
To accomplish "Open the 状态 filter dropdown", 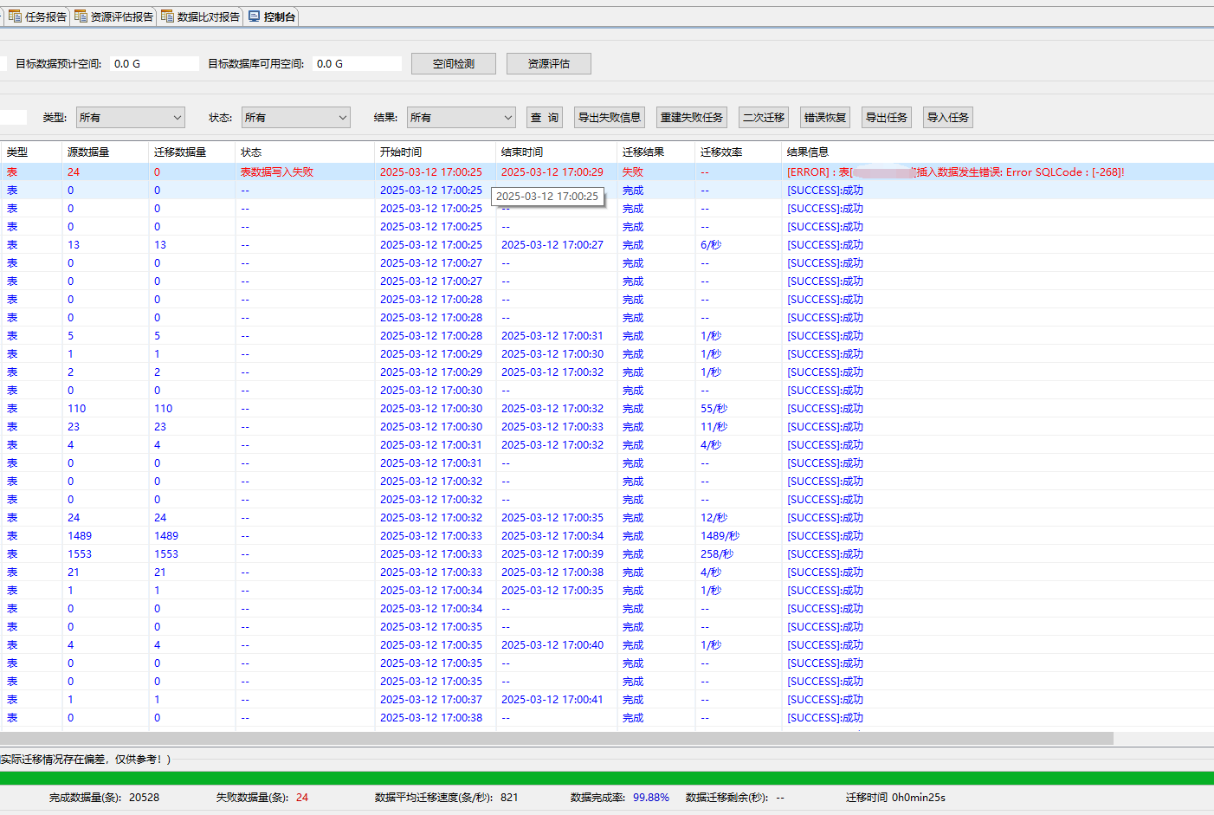I will 295,117.
